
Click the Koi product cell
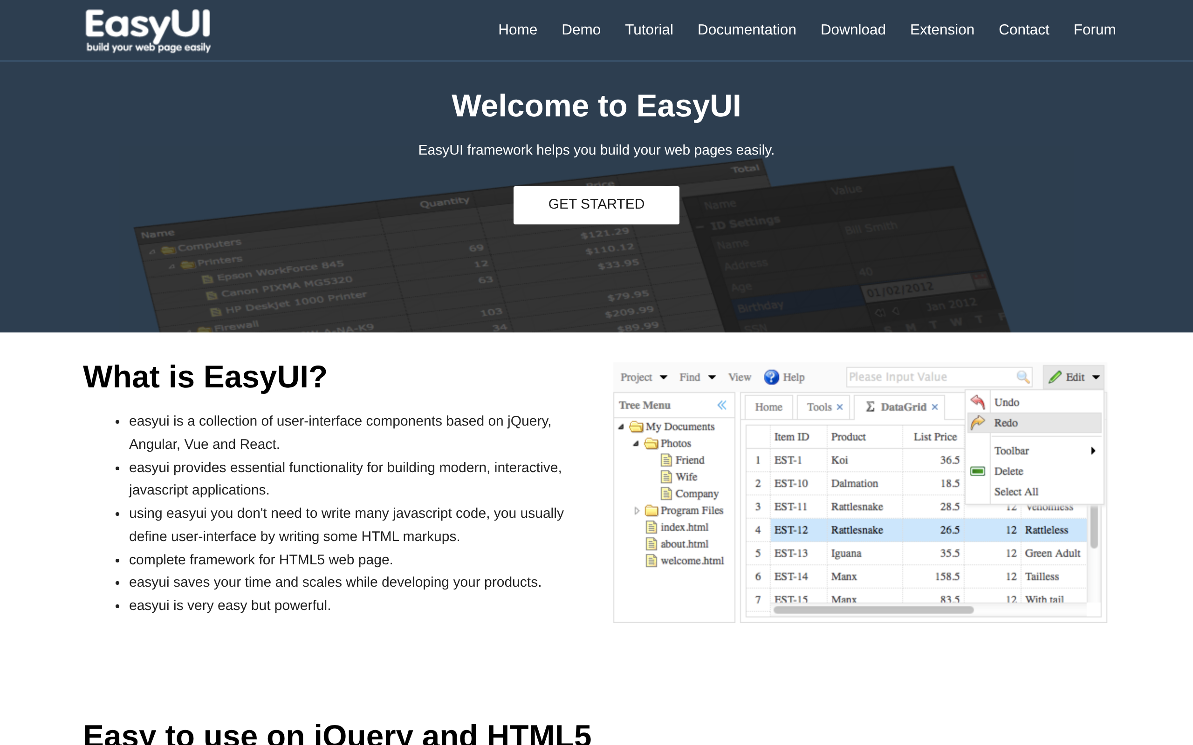tap(864, 460)
